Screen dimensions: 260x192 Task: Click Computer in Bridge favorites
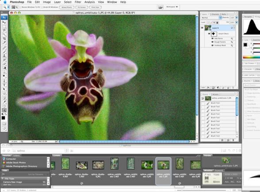(11, 159)
